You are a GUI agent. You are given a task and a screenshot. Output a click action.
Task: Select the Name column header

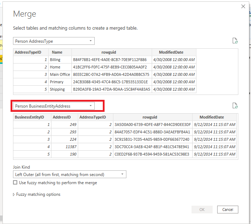(57, 52)
